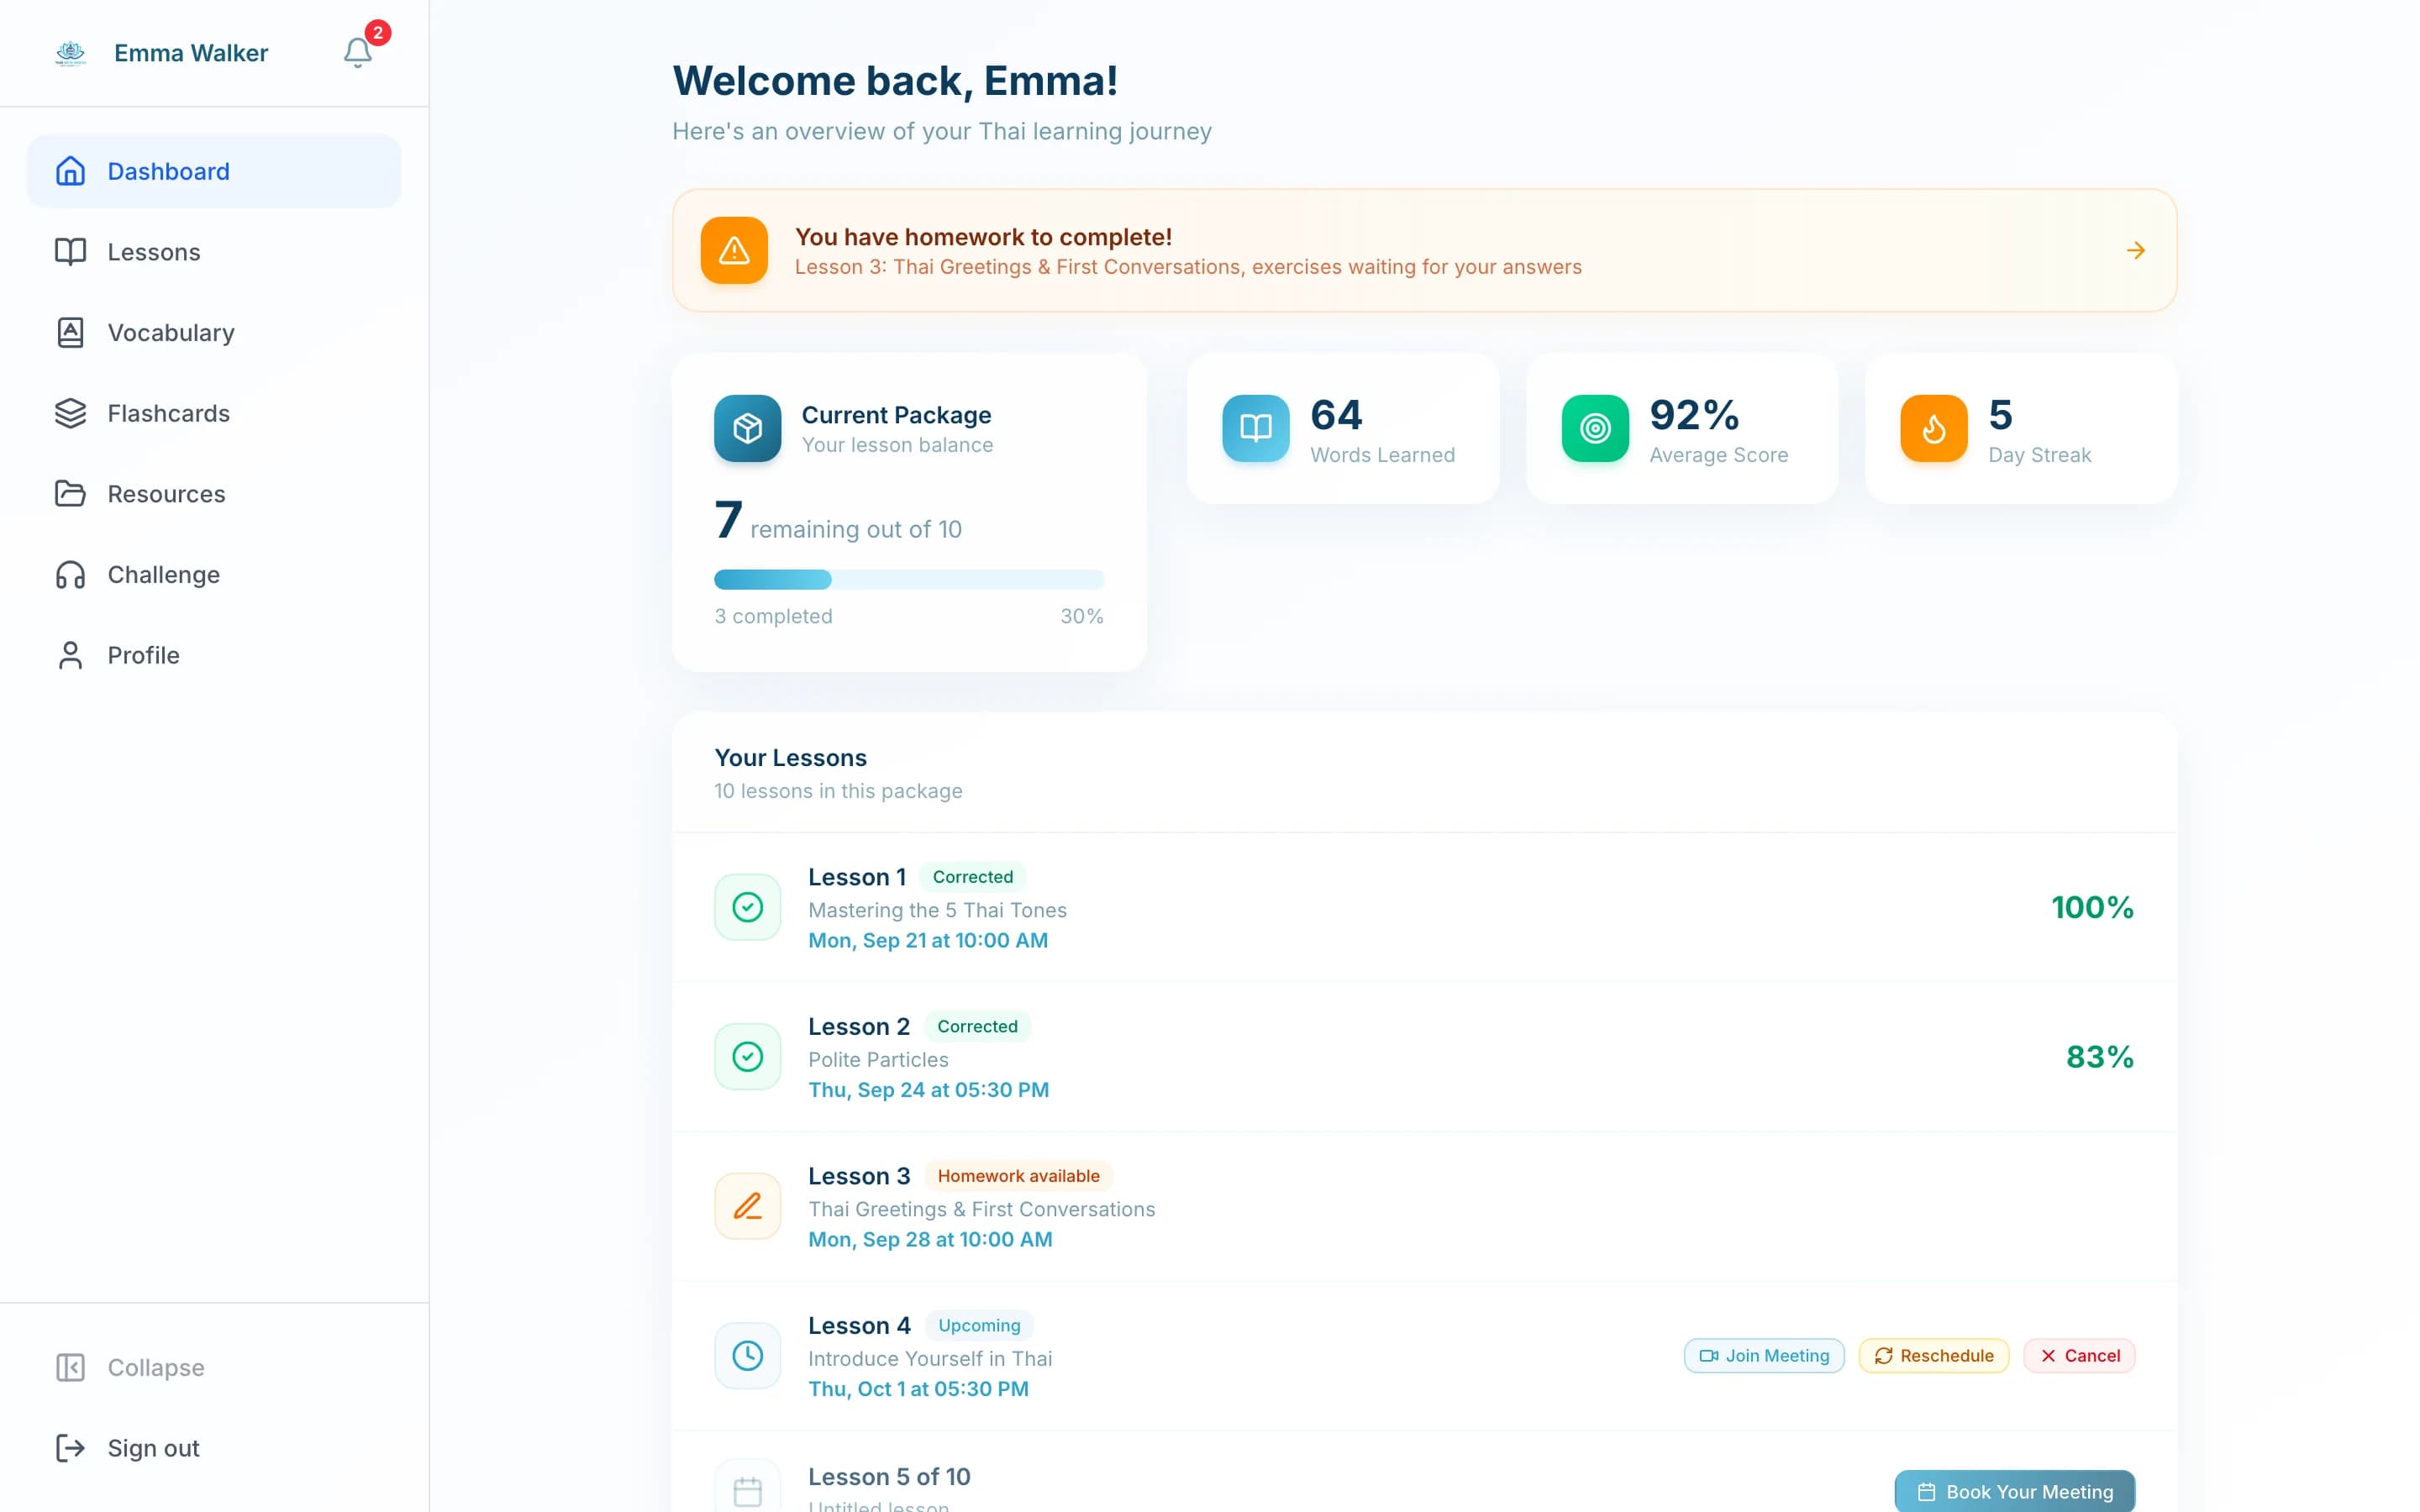
Task: Click the '64' Words Learned value
Action: [x=1336, y=415]
